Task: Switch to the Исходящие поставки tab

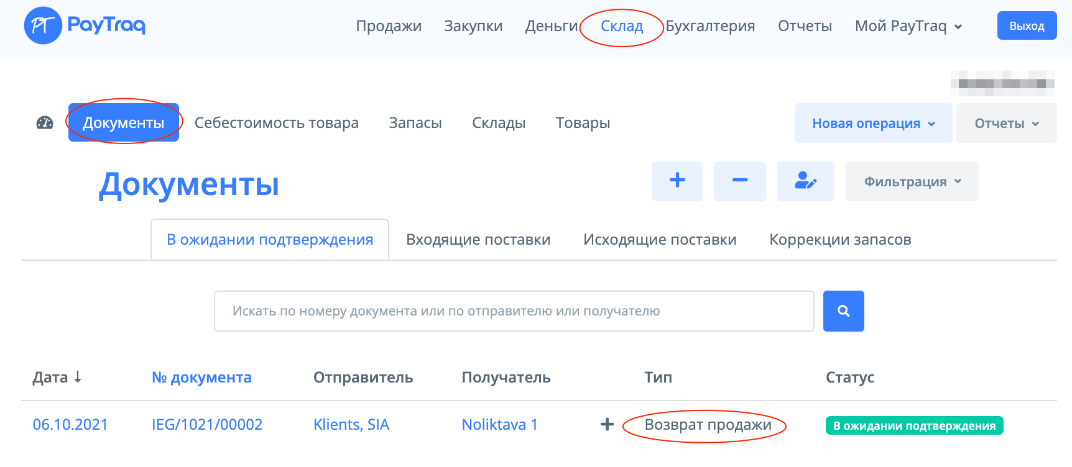Action: pyautogui.click(x=660, y=240)
